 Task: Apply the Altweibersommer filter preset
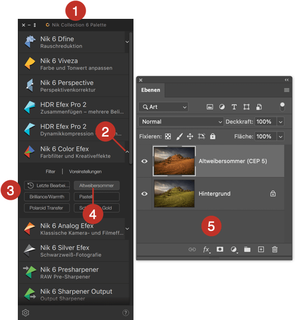(x=97, y=185)
